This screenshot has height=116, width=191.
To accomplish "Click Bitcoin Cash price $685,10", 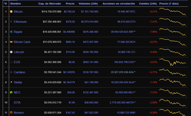I will click(70, 42).
